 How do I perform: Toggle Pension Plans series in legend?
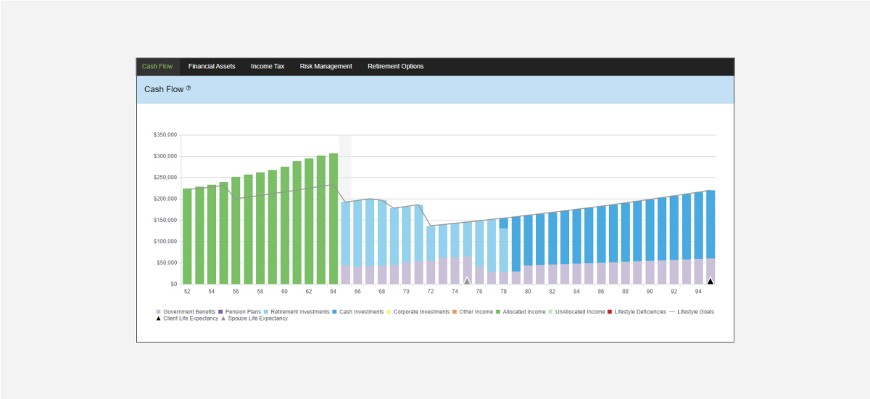tap(243, 312)
